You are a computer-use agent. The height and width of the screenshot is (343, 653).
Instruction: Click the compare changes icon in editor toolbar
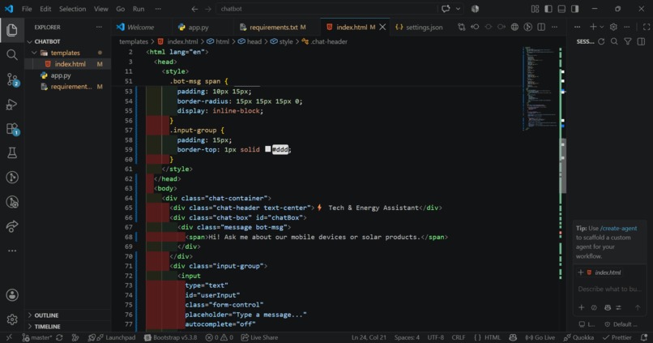(462, 27)
